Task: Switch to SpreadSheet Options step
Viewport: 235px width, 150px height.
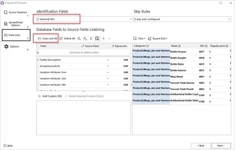Action: [16, 24]
